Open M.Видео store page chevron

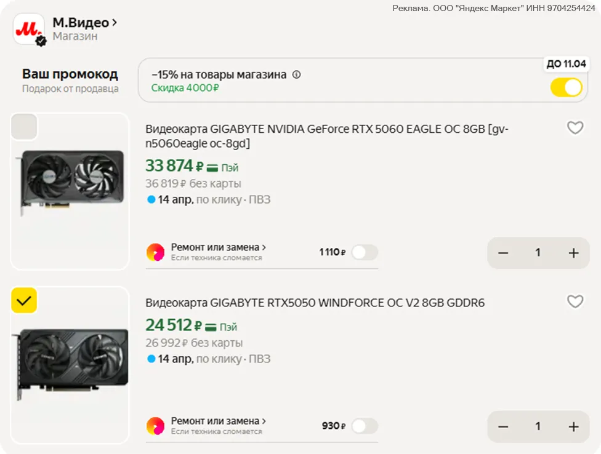click(114, 23)
